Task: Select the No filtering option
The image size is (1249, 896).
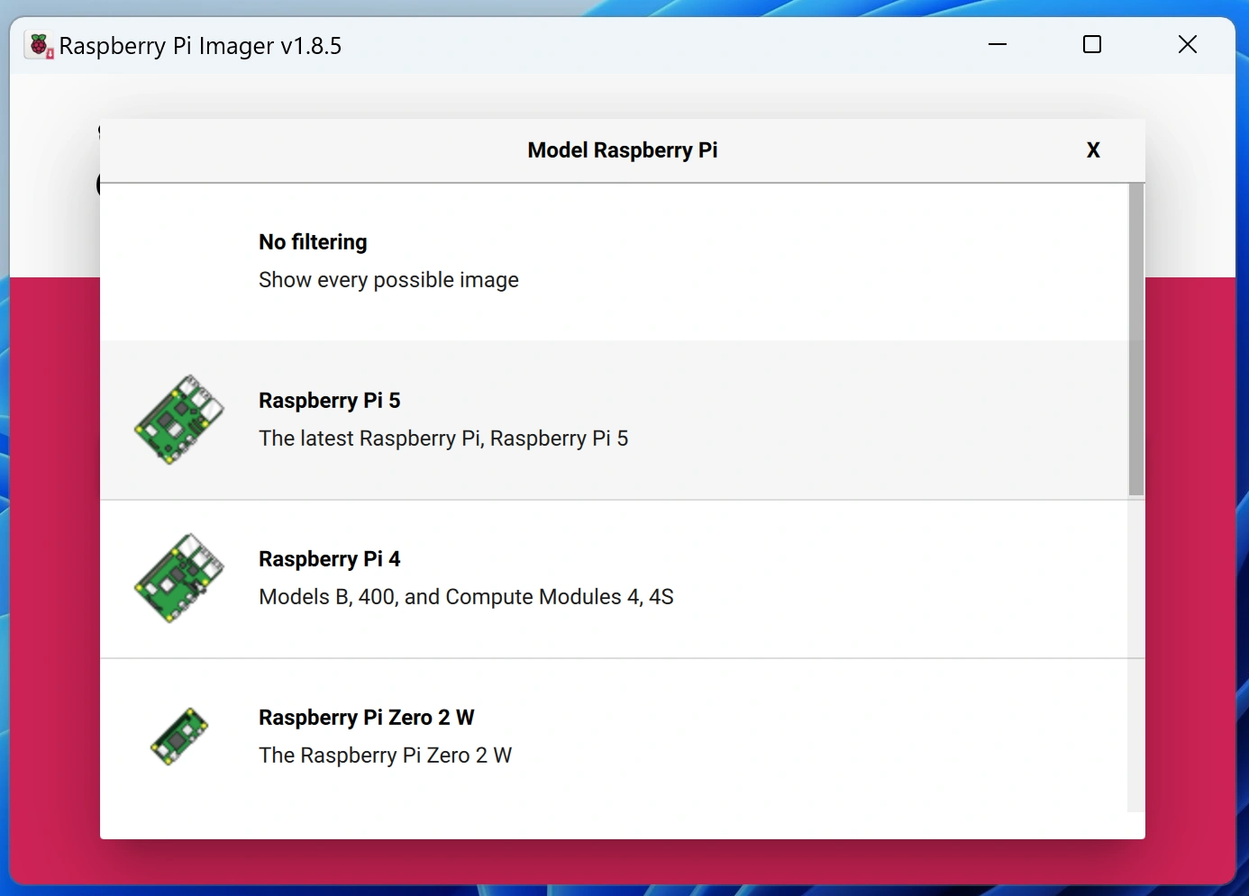Action: (x=614, y=261)
